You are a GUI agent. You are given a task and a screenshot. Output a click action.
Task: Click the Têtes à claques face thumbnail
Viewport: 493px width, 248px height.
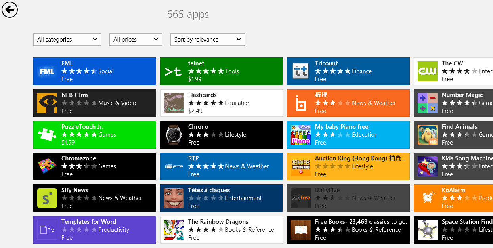[x=174, y=198]
